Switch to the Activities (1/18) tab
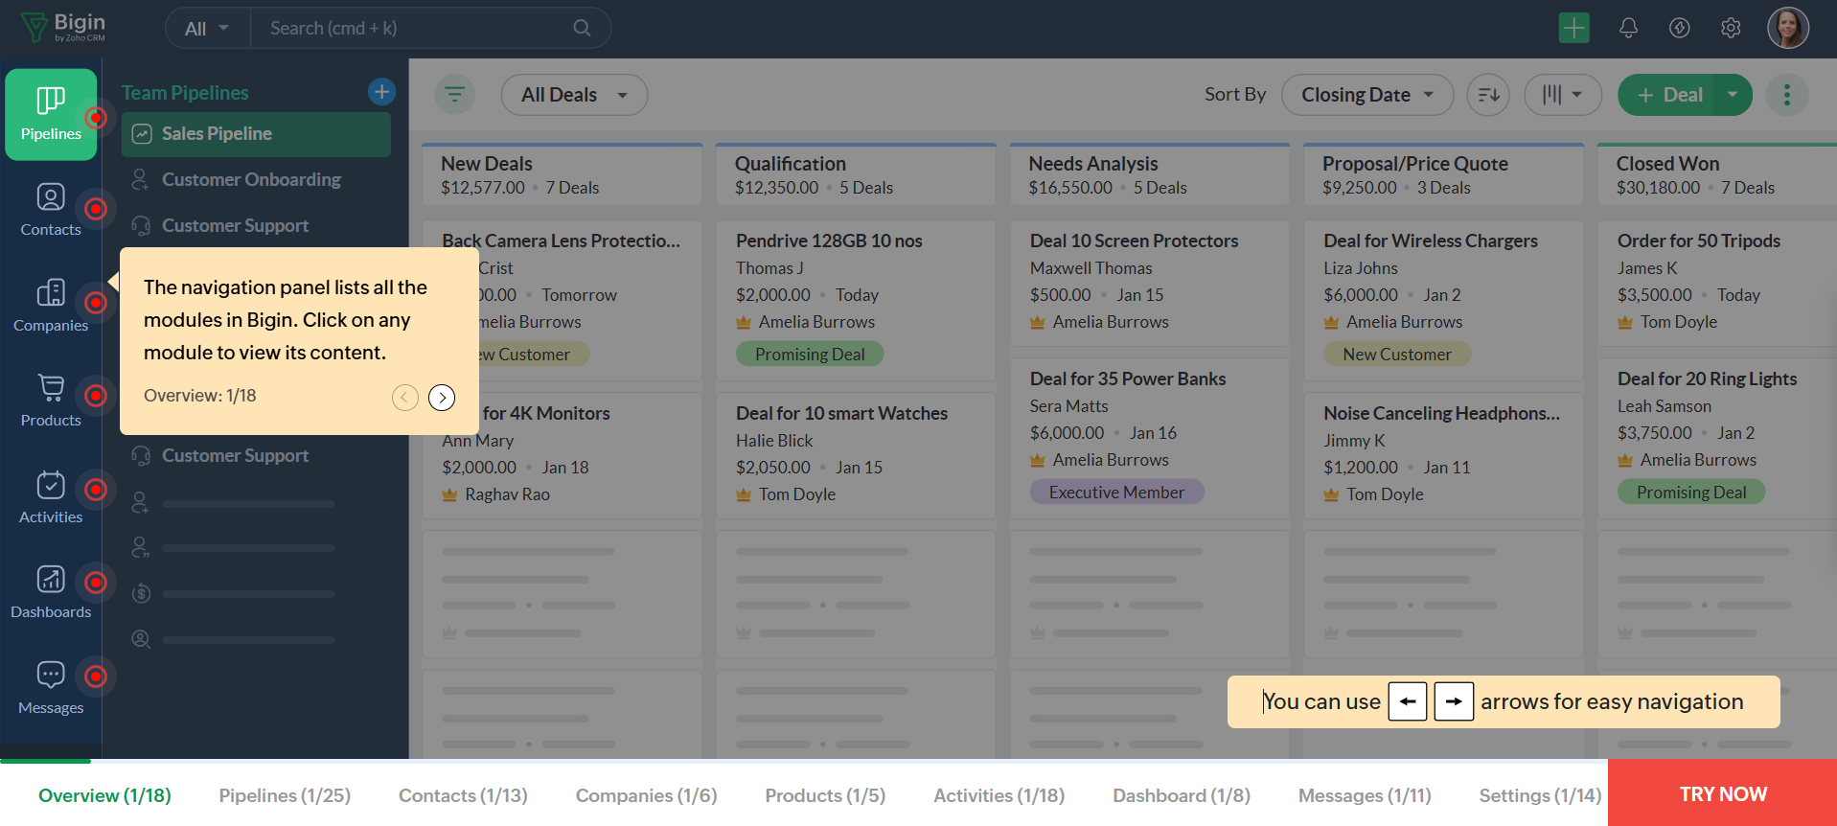 point(999,795)
